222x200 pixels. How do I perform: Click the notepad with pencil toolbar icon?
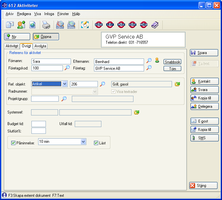pyautogui.click(x=85, y=25)
